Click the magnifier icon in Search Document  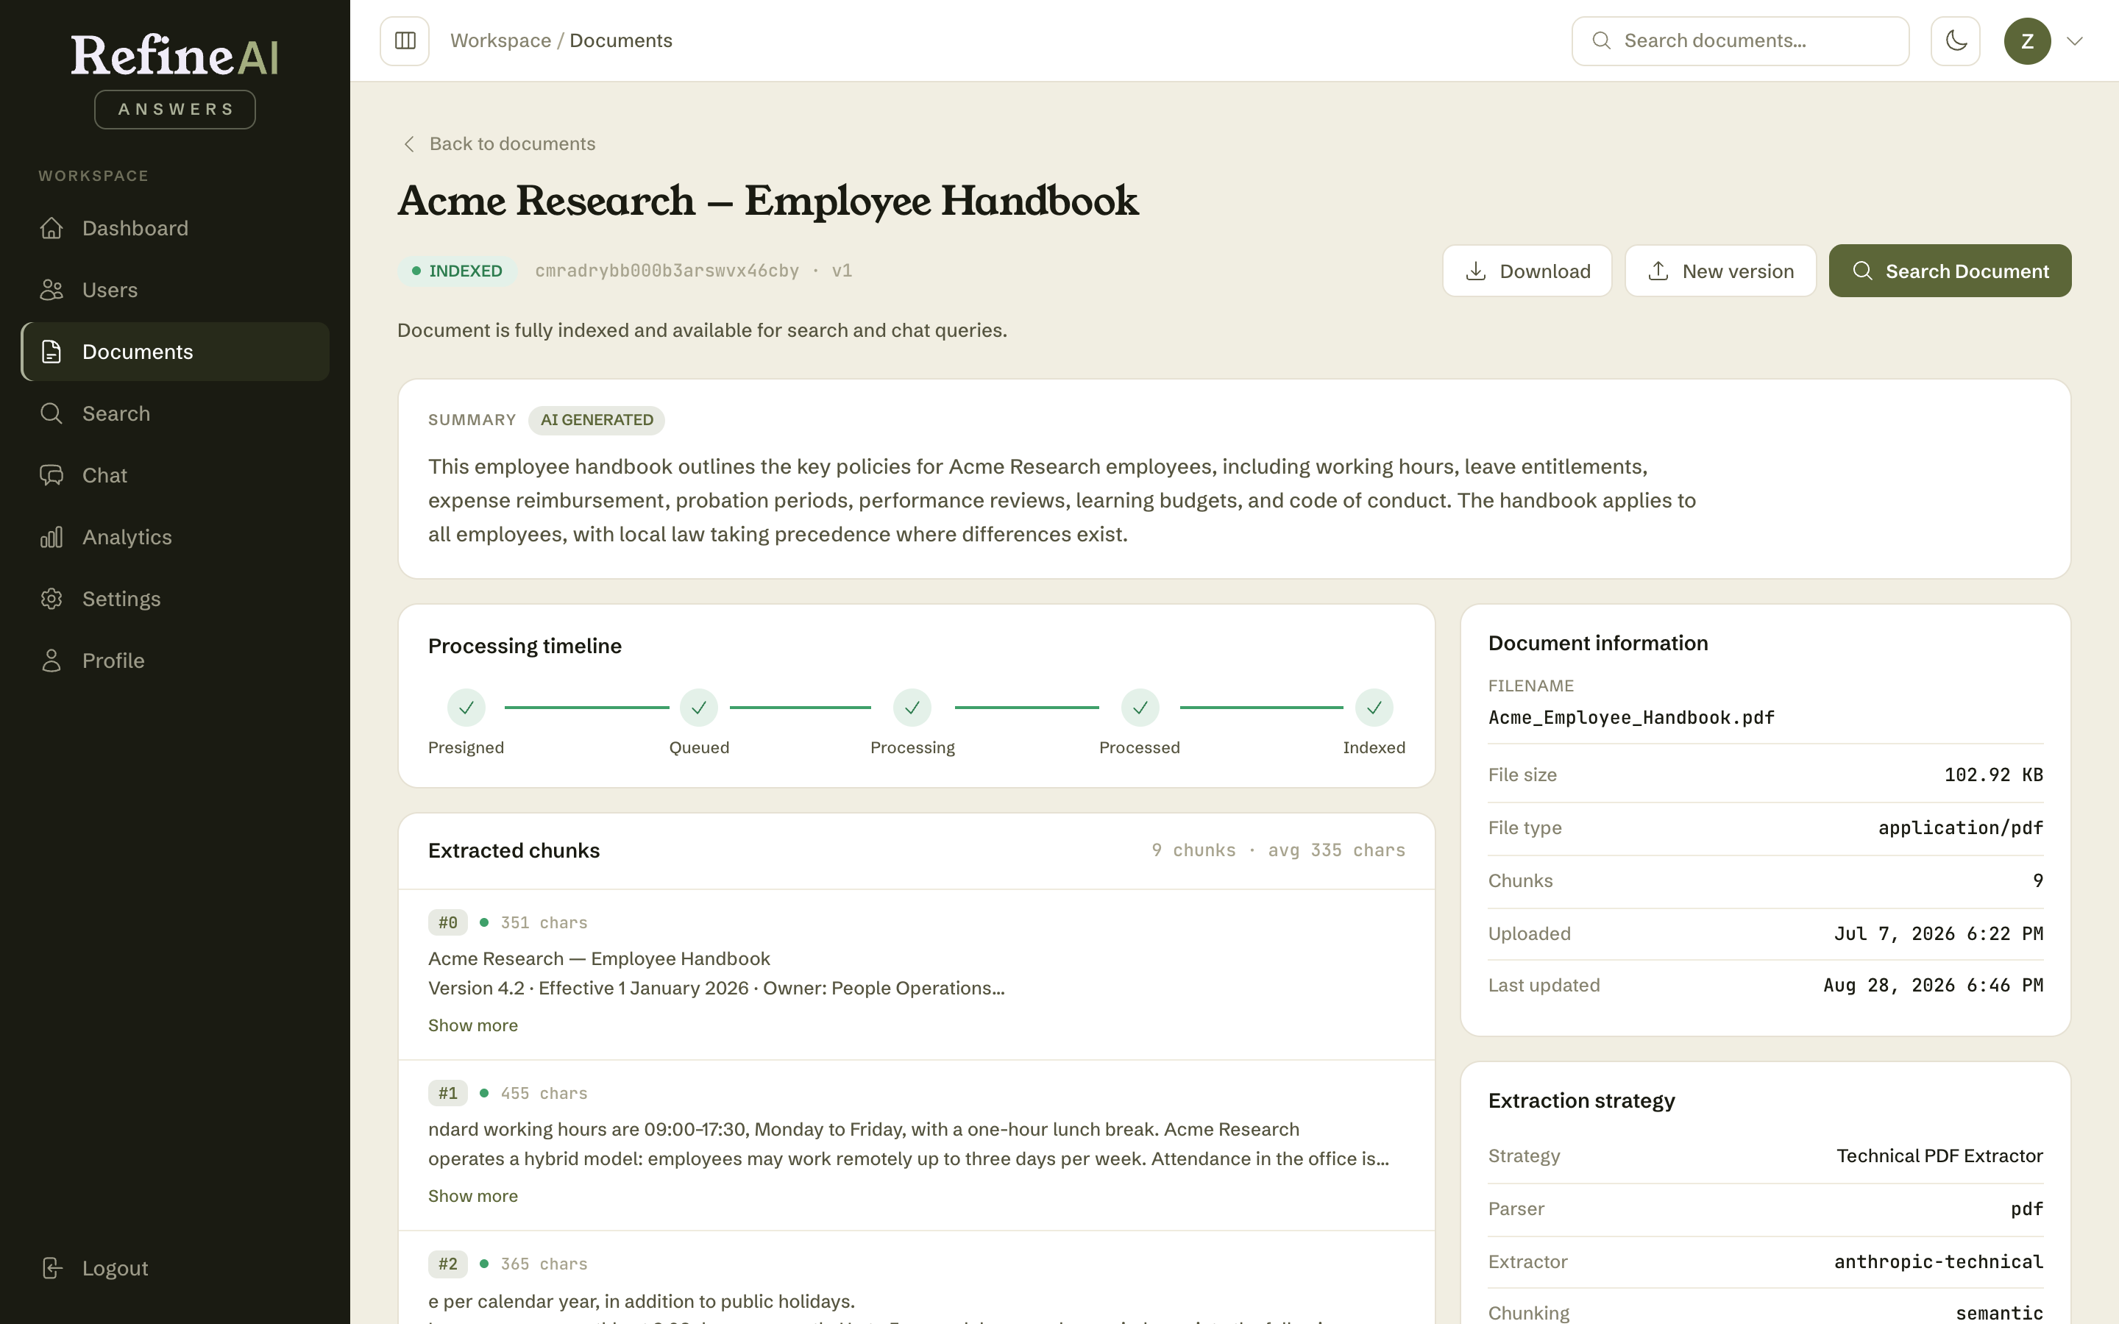[1862, 271]
